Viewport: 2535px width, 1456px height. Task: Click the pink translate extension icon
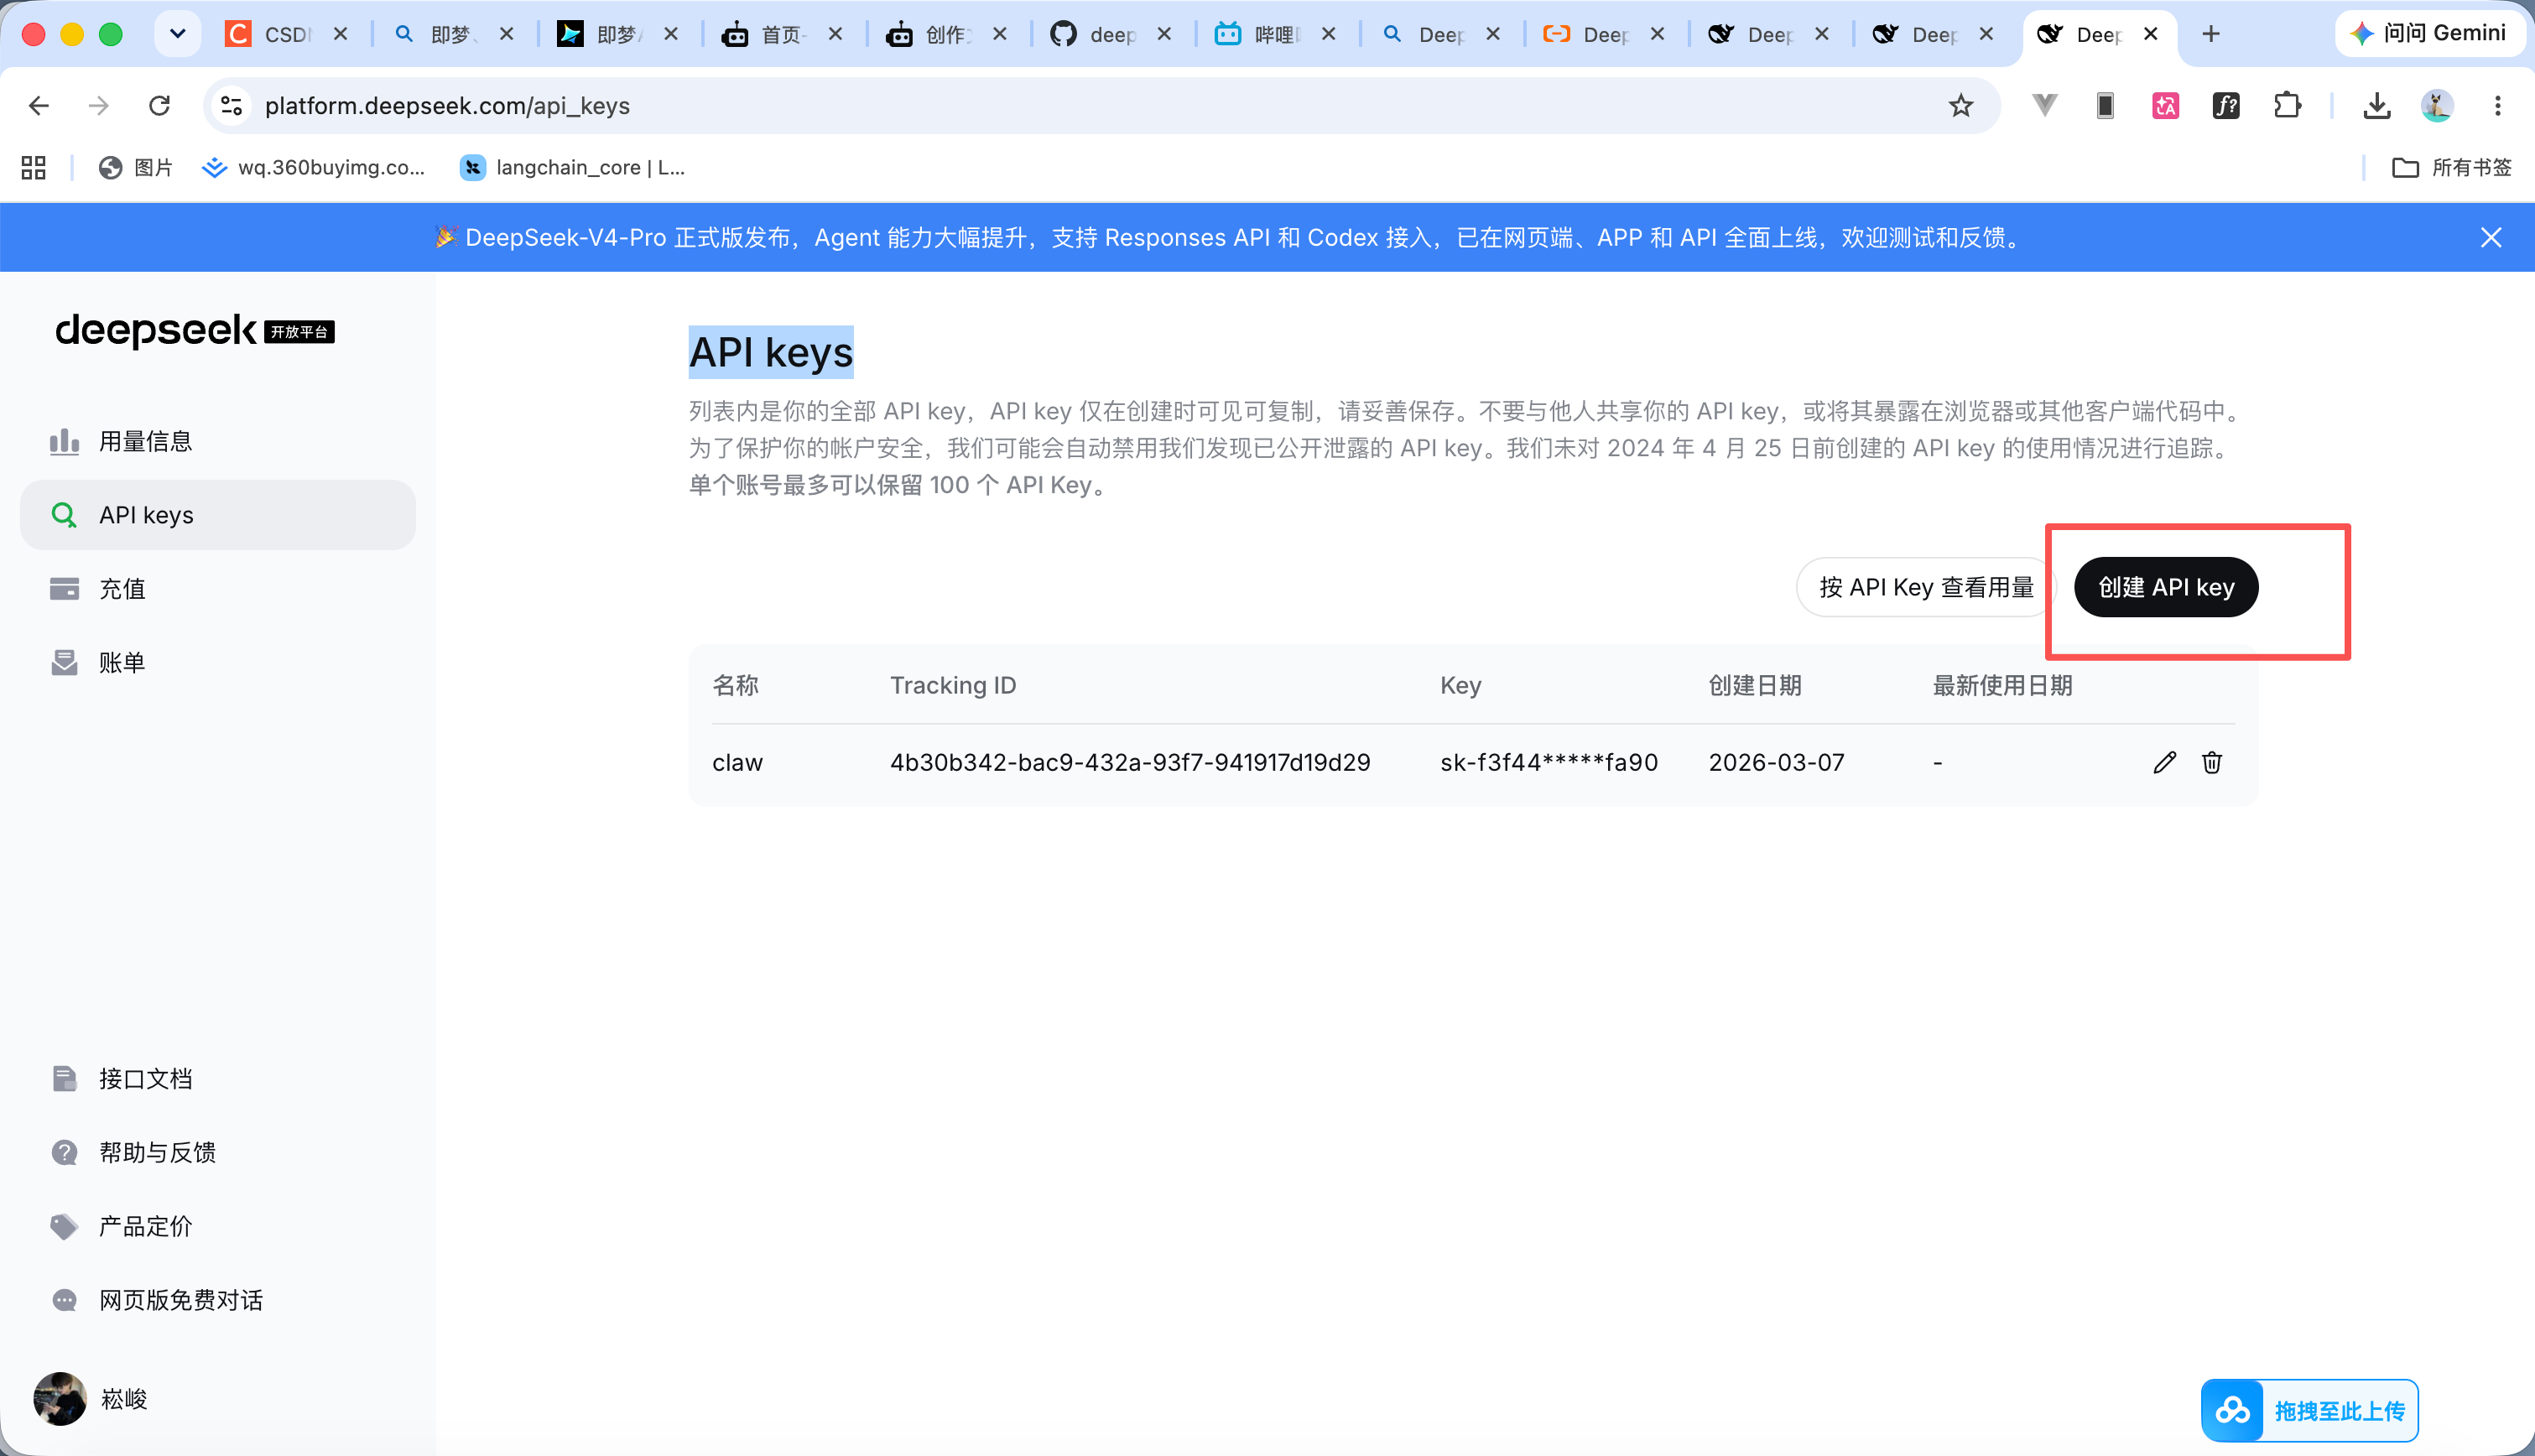tap(2165, 105)
